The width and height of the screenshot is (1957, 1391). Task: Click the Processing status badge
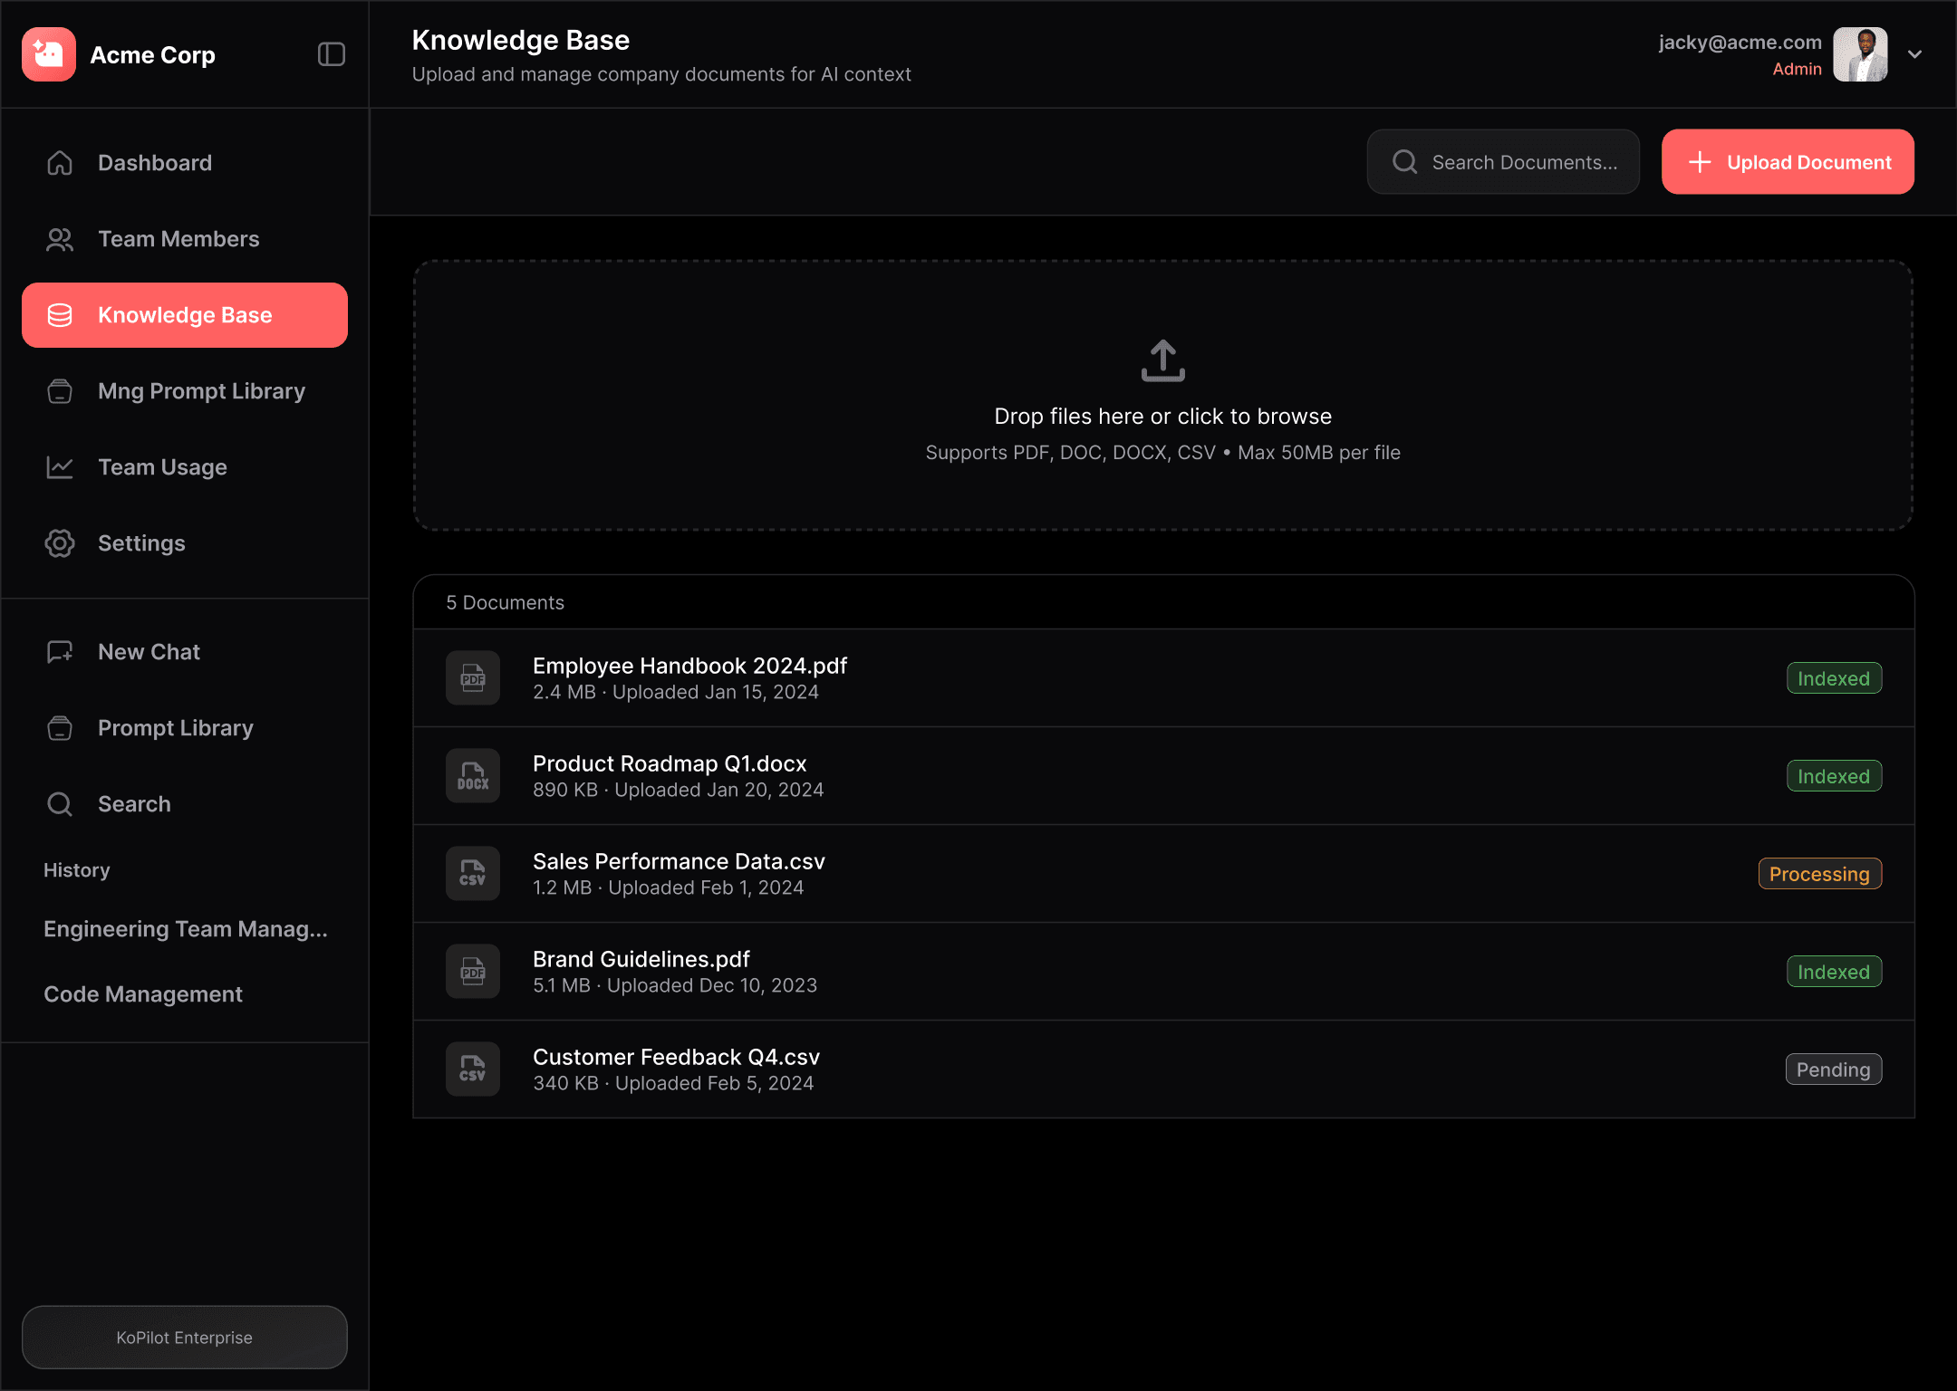1819,874
